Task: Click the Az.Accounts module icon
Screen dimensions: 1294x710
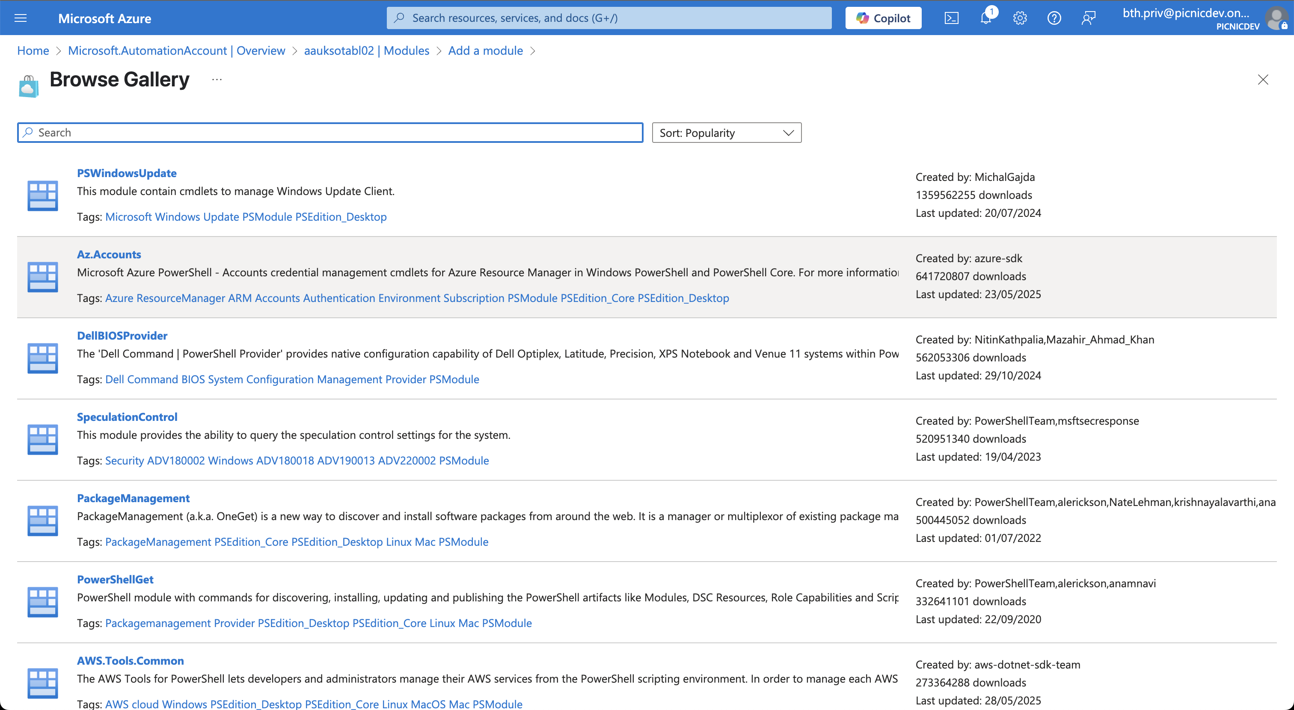Action: point(43,277)
